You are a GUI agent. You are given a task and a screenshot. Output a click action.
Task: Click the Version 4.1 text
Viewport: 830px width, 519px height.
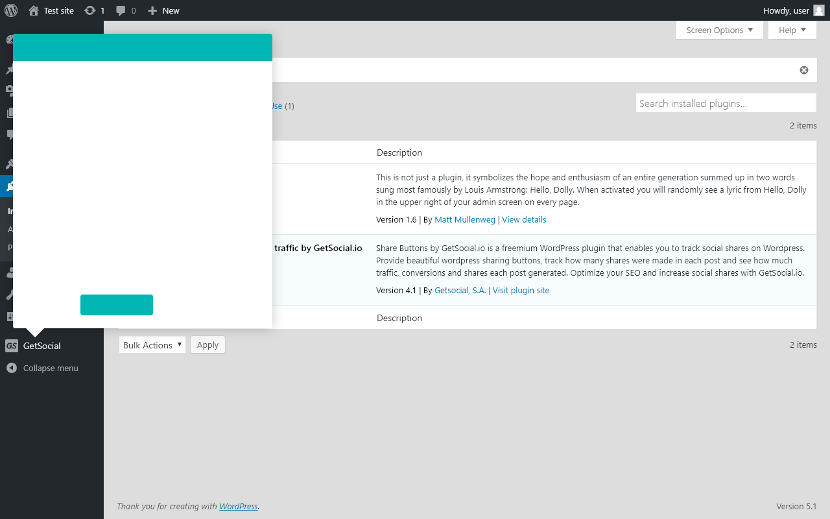[x=396, y=290]
